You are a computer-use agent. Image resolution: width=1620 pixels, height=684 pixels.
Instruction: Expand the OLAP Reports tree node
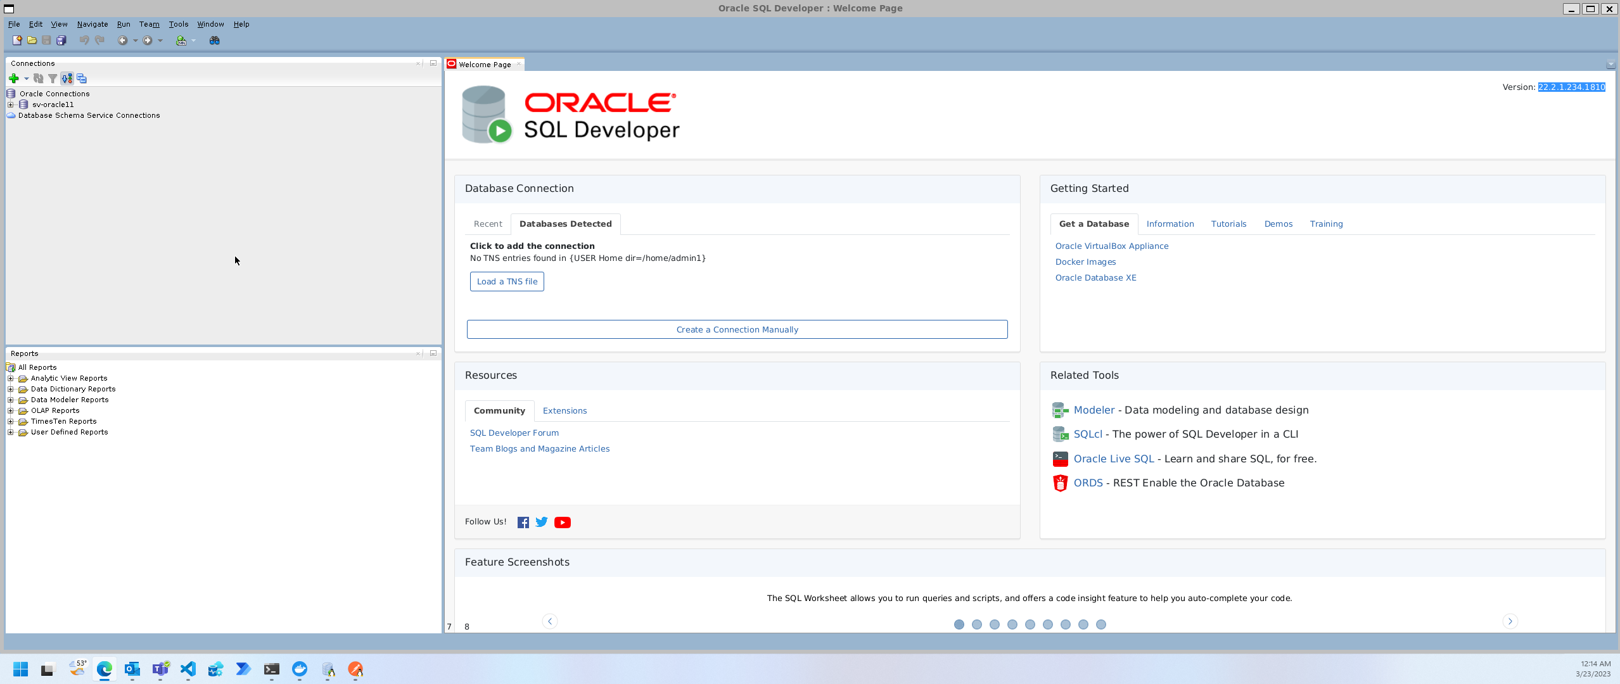[x=10, y=410]
